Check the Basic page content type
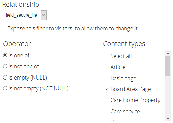173x123 pixels. click(107, 78)
